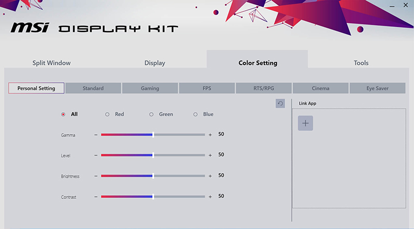Switch to the Display tab

[x=155, y=63]
